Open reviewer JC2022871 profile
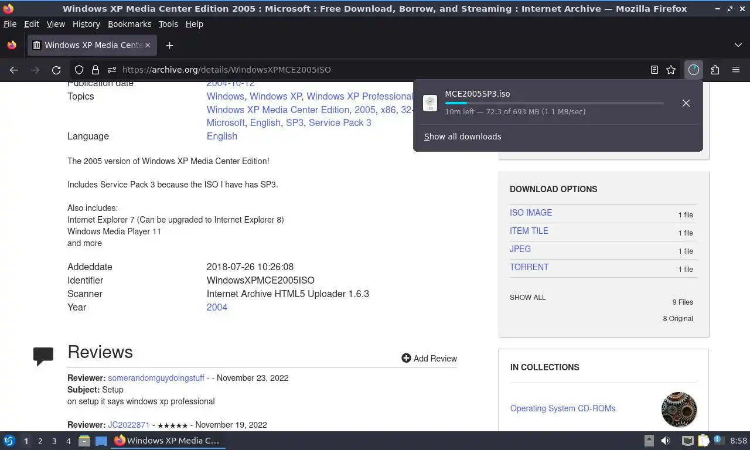 click(x=128, y=425)
